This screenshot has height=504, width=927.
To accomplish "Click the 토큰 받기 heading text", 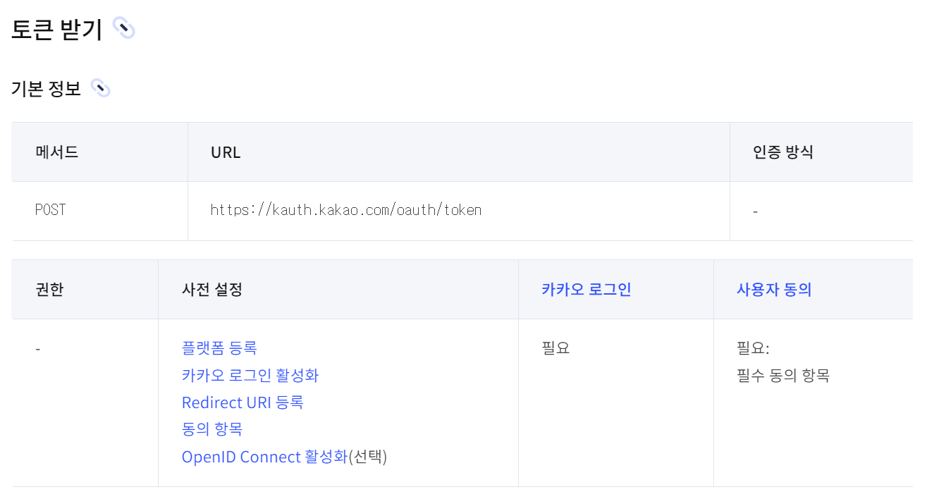I will point(57,29).
